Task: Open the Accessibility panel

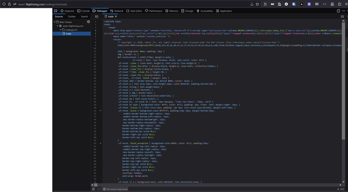Action: tap(205, 11)
